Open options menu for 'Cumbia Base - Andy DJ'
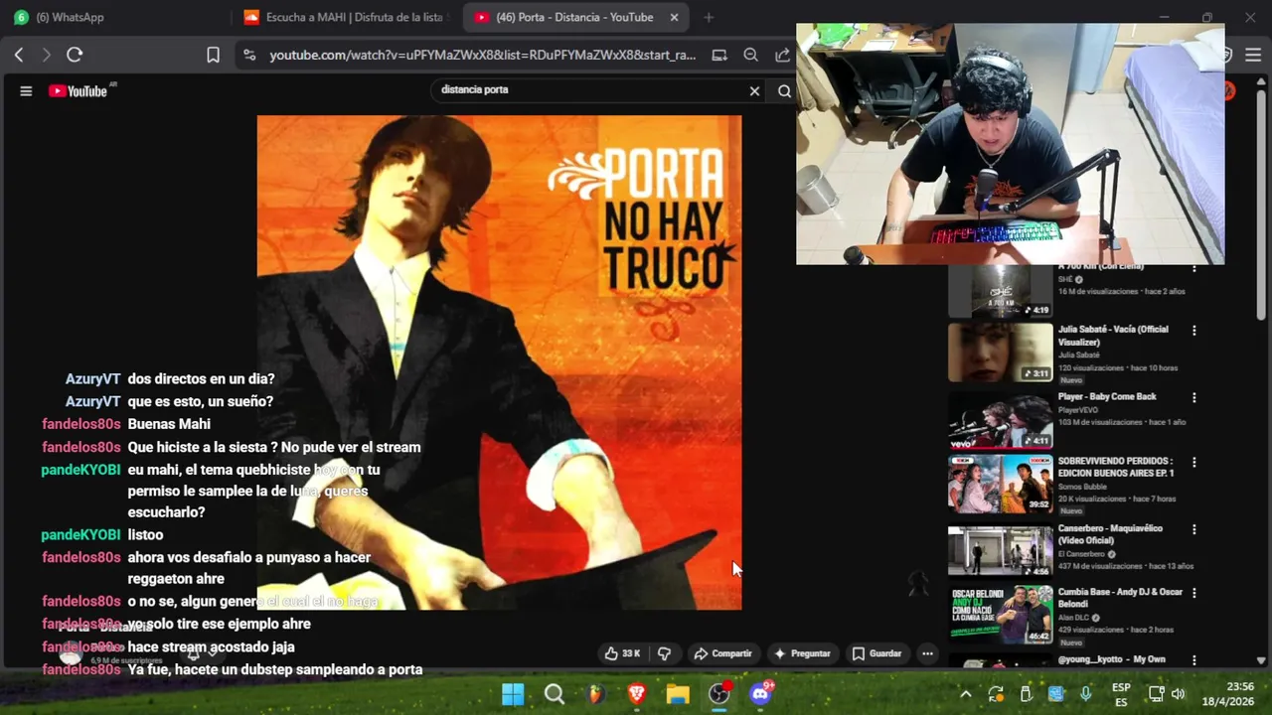This screenshot has height=715, width=1272. (1194, 593)
